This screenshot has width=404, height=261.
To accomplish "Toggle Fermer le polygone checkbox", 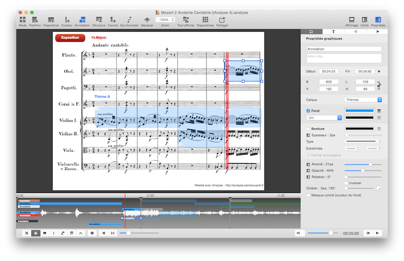I will click(308, 155).
